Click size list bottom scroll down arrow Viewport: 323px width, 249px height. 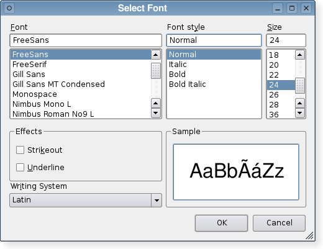tap(300, 113)
